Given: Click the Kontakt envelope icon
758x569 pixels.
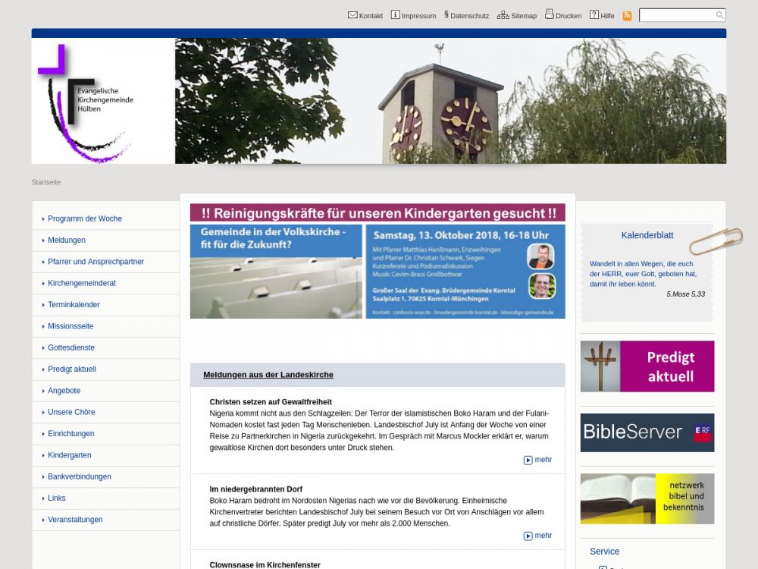Looking at the screenshot, I should 352,15.
